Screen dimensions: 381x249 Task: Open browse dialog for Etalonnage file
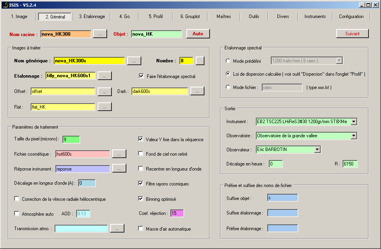click(x=104, y=76)
